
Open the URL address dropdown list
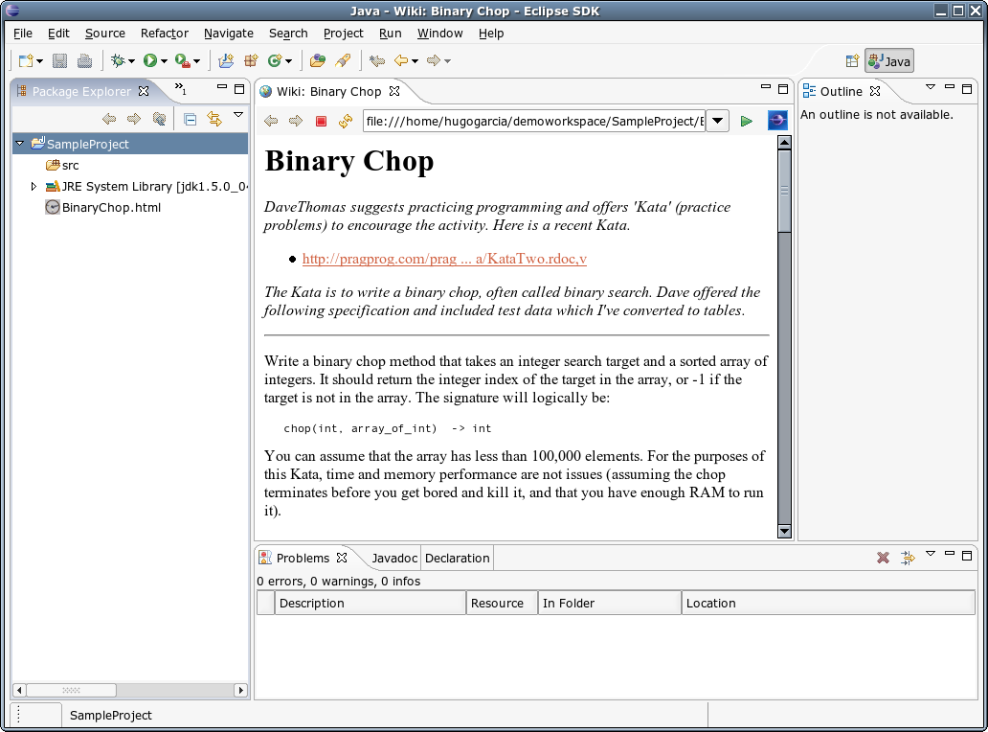(x=718, y=121)
